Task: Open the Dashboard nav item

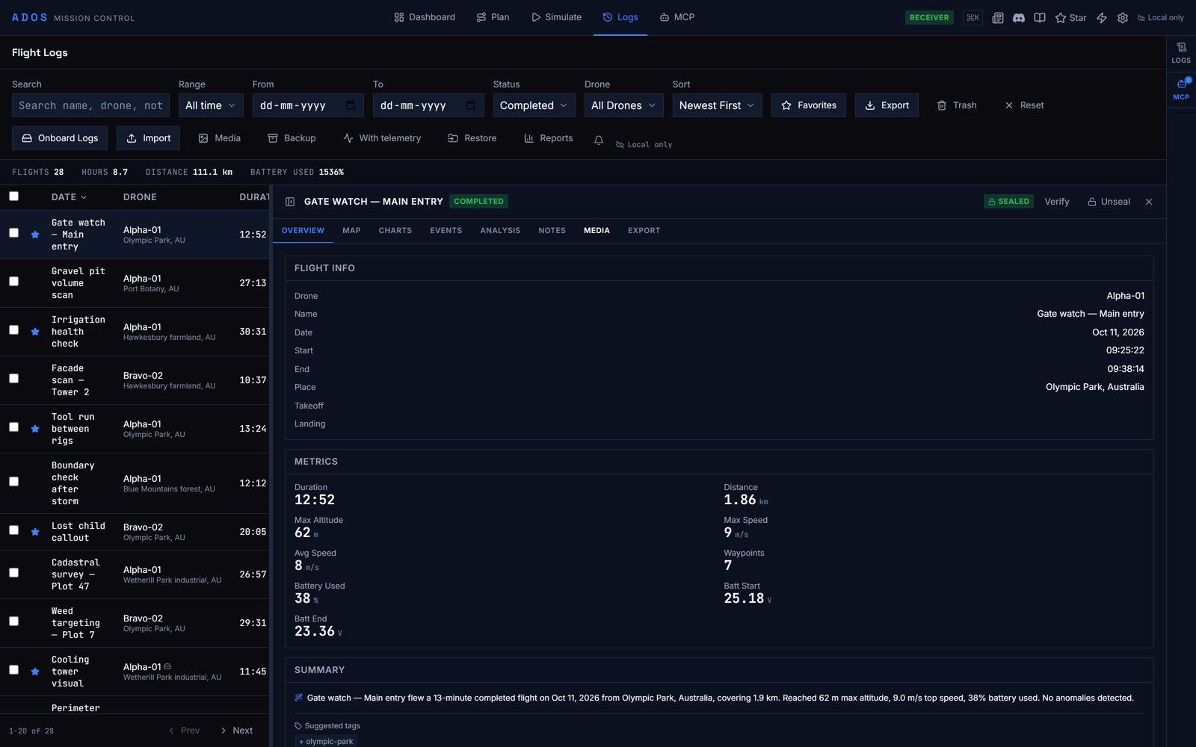Action: click(425, 17)
